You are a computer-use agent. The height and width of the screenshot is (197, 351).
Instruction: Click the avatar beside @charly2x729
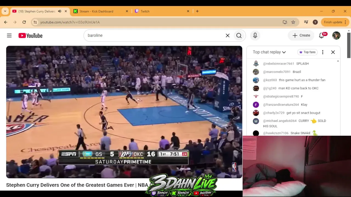pyautogui.click(x=256, y=113)
